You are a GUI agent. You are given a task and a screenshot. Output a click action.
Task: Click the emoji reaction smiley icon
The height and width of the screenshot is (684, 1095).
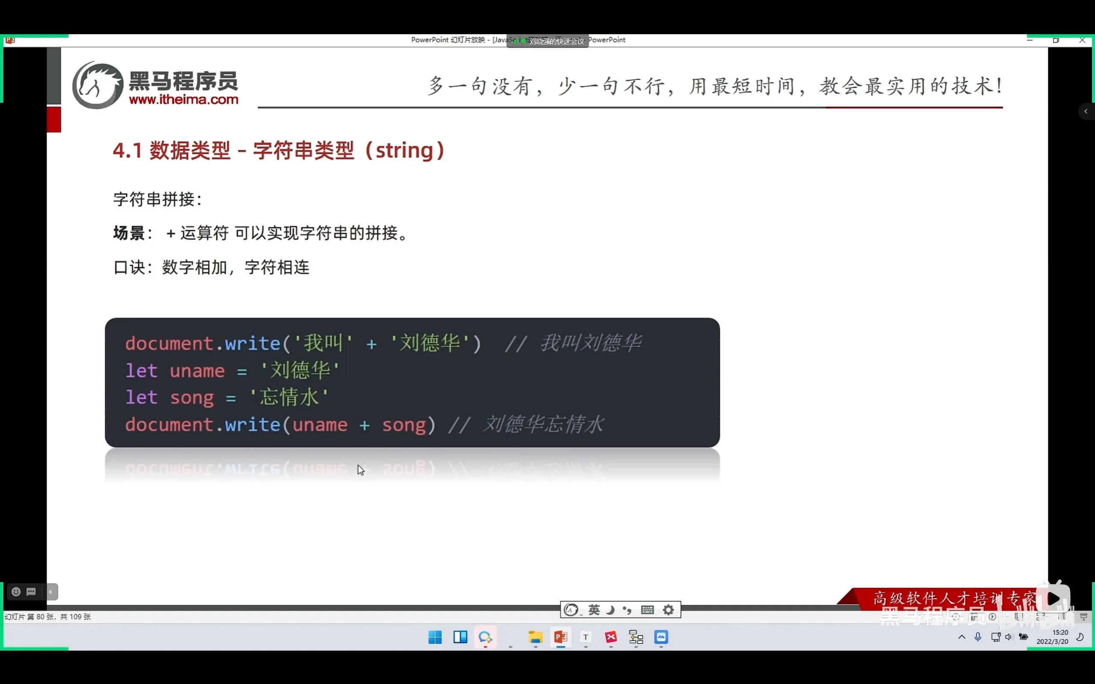pyautogui.click(x=16, y=592)
